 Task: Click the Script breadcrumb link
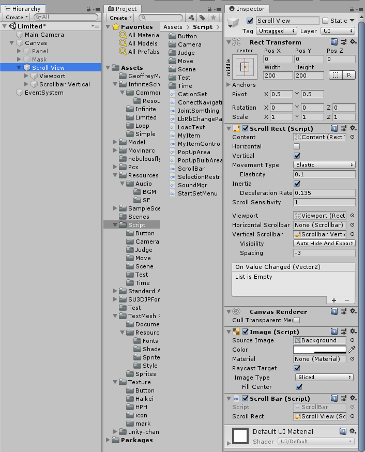click(x=203, y=27)
